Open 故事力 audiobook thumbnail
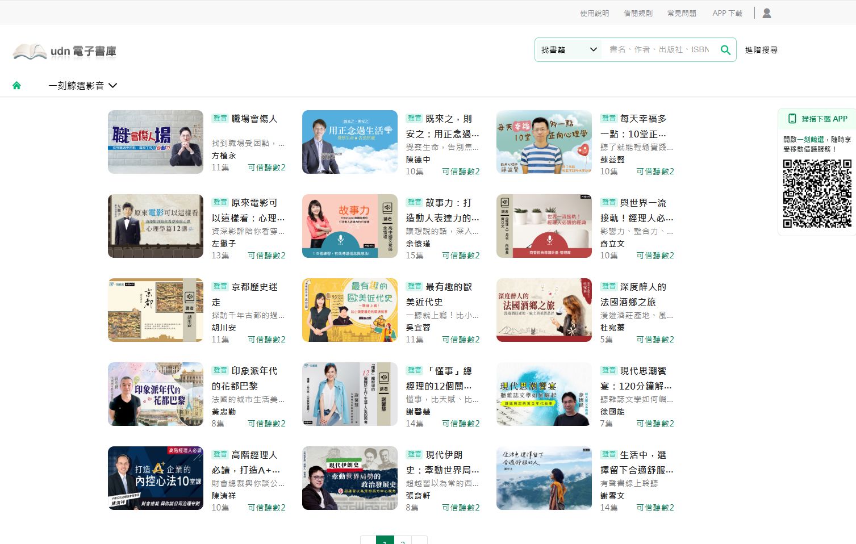Screen dimensions: 856x544 350,226
